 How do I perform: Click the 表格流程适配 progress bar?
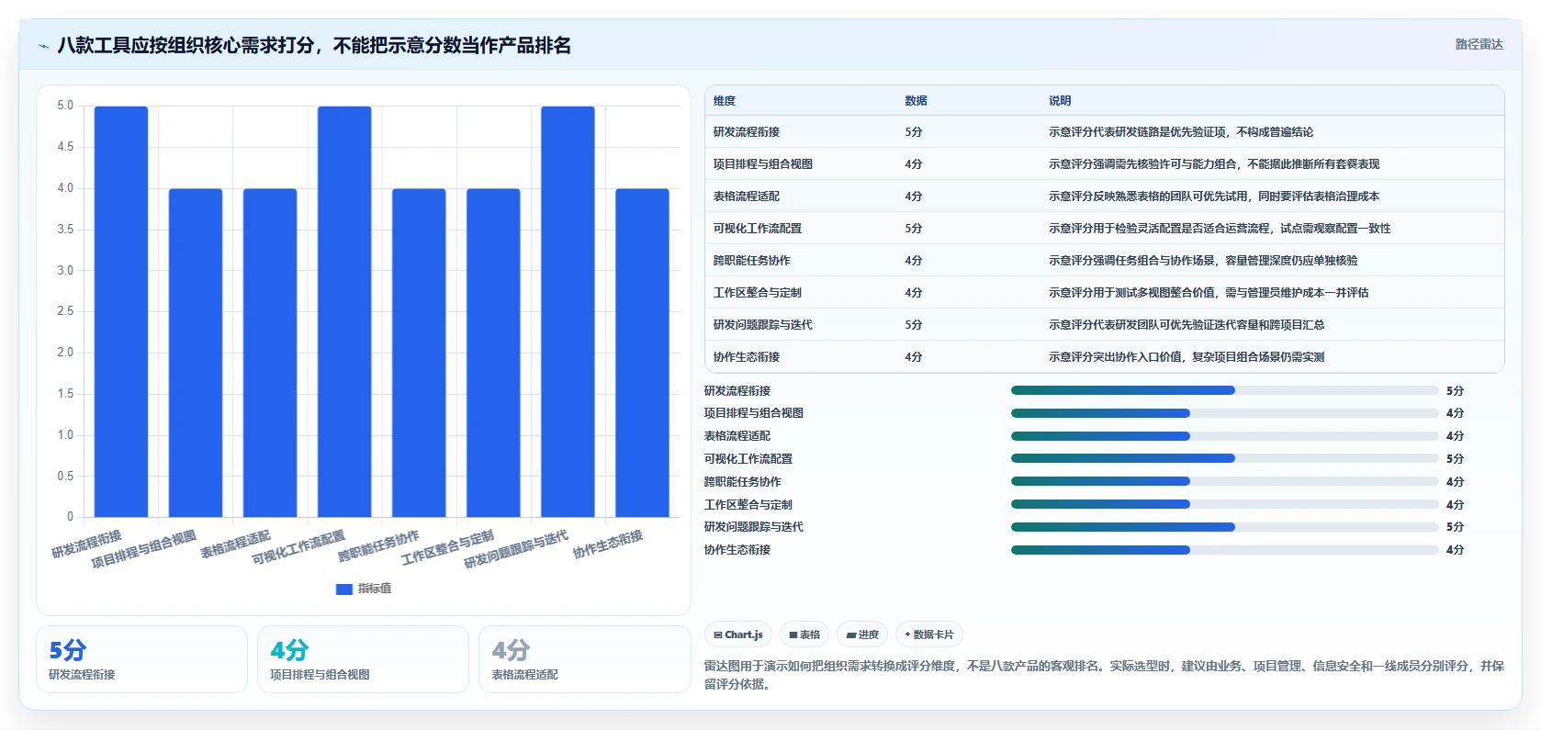[1224, 436]
